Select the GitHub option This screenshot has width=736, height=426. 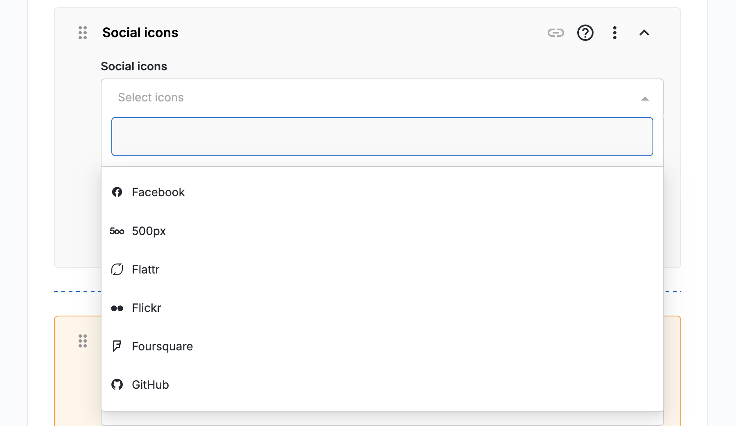[151, 385]
